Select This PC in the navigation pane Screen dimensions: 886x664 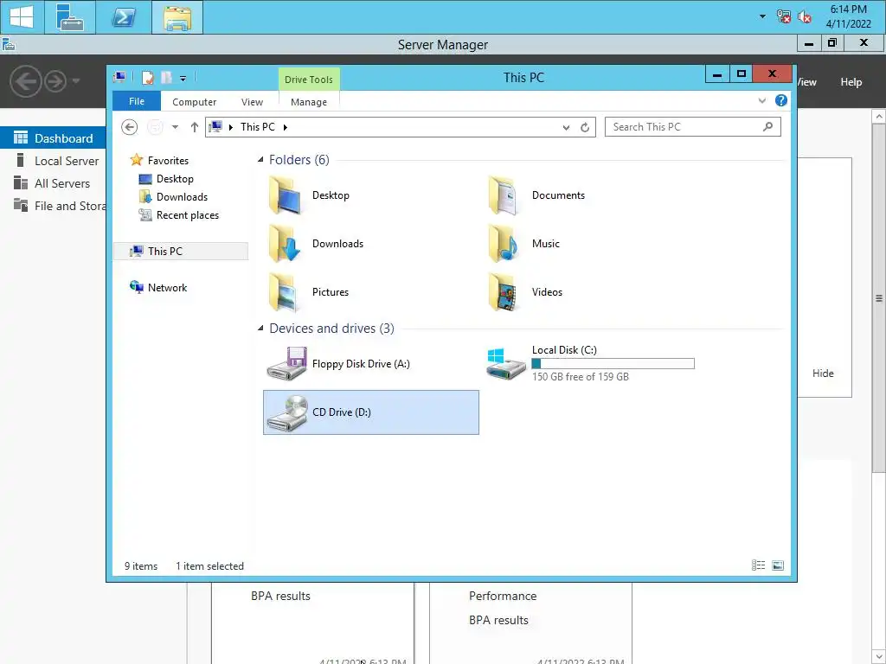click(x=181, y=252)
